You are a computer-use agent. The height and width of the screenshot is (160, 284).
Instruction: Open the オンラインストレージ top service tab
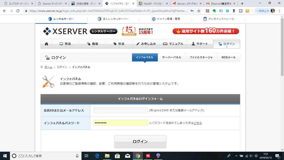pos(218,19)
